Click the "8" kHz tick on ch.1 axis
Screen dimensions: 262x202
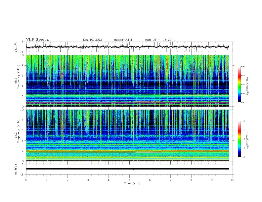pos(23,65)
